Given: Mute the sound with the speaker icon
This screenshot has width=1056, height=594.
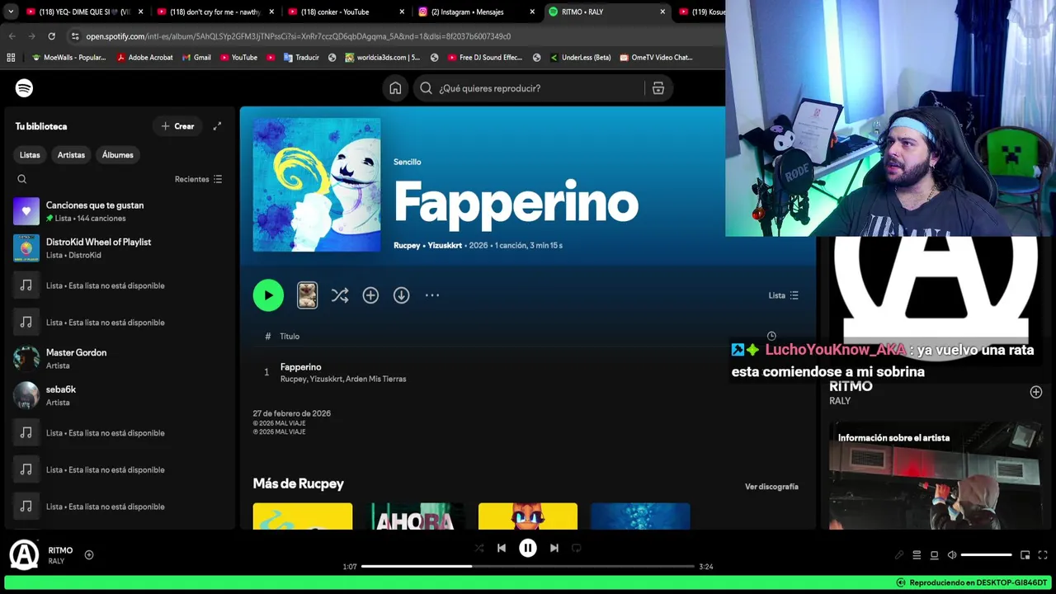Looking at the screenshot, I should pos(952,555).
